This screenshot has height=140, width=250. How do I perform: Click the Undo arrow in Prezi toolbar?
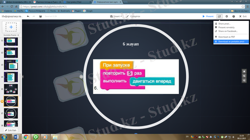(x=28, y=16)
